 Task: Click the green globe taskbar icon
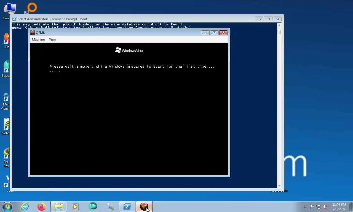coord(93,206)
